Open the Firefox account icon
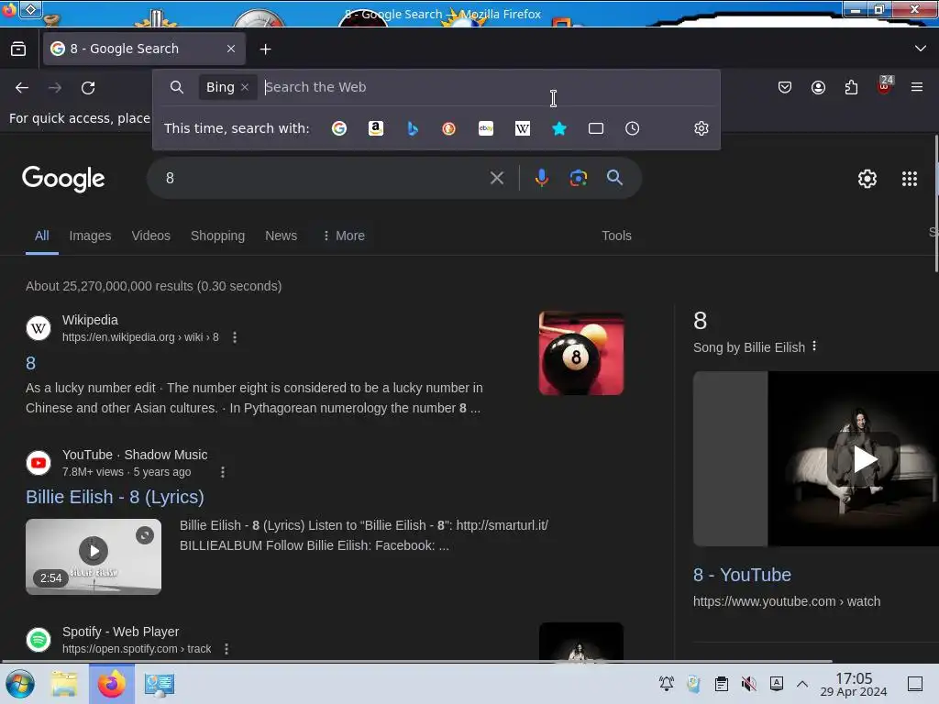939x704 pixels. 818,87
